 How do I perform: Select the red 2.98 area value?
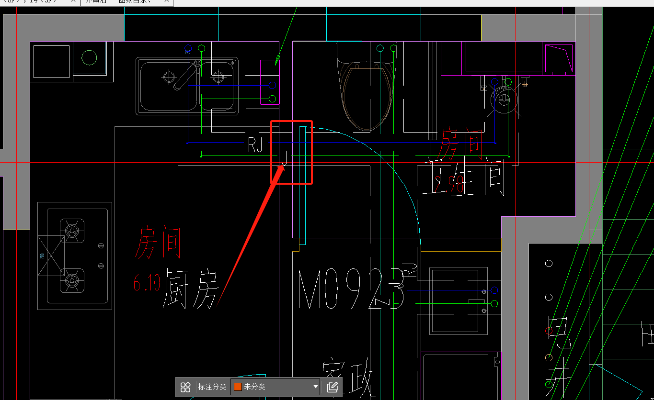[x=449, y=184]
